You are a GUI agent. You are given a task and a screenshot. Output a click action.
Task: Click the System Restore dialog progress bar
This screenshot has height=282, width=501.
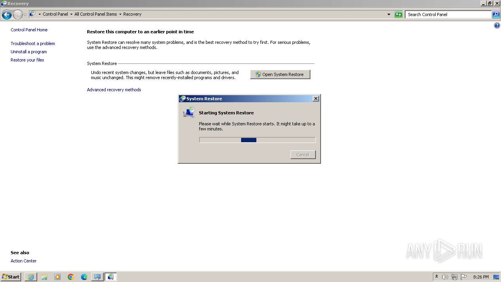tap(257, 140)
